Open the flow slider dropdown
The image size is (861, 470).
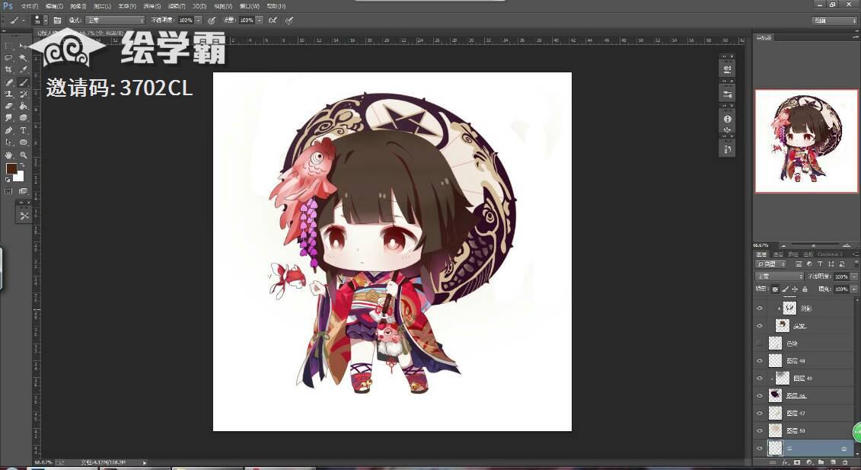259,21
